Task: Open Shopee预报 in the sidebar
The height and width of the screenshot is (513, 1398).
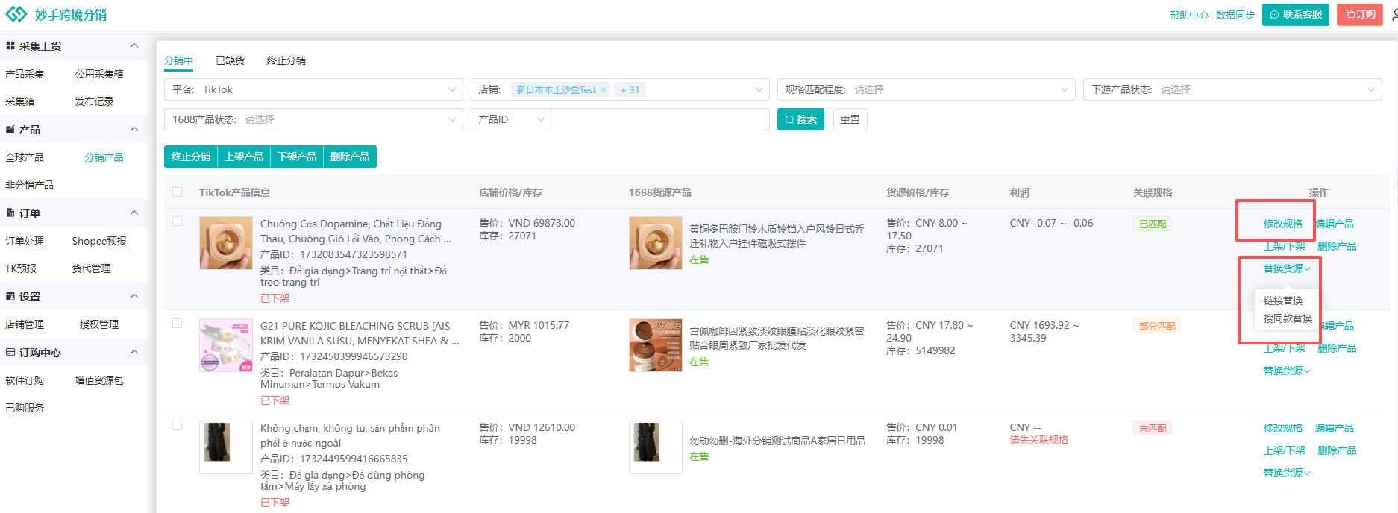Action: tap(99, 241)
